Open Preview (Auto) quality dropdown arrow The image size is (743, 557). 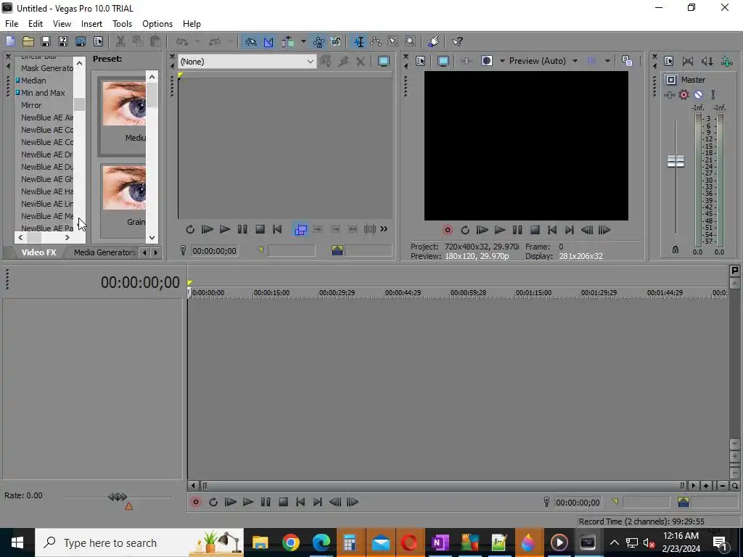point(575,61)
